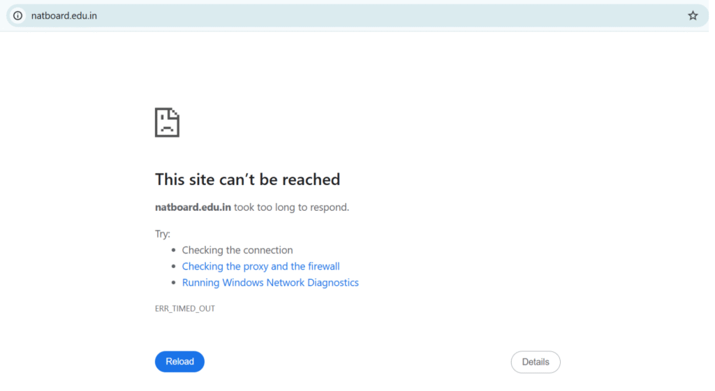This screenshot has height=391, width=715.
Task: Click the 'Try:' label
Action: coord(162,234)
